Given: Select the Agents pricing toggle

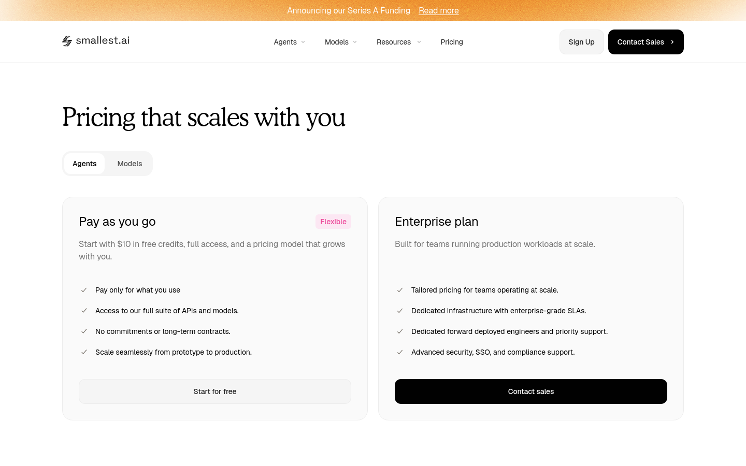Looking at the screenshot, I should (84, 164).
